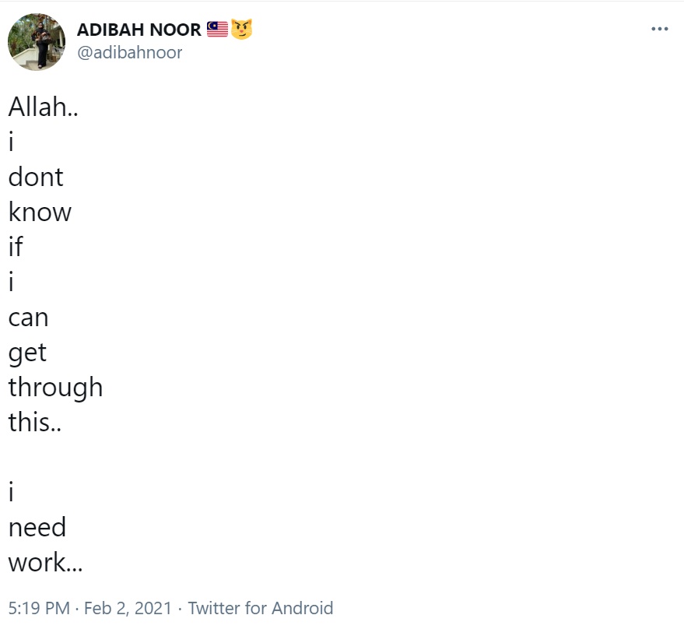Screen dimensions: 684x636
Task: Click the @adibahnoor handle
Action: point(129,52)
